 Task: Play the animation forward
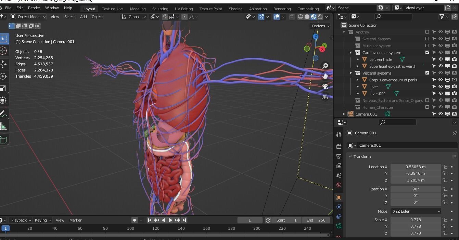[x=170, y=220]
